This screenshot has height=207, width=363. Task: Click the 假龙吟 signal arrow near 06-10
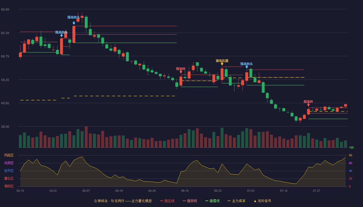pos(181,72)
